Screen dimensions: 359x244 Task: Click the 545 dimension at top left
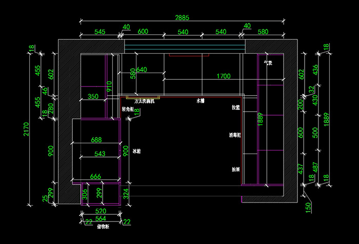[100, 32]
